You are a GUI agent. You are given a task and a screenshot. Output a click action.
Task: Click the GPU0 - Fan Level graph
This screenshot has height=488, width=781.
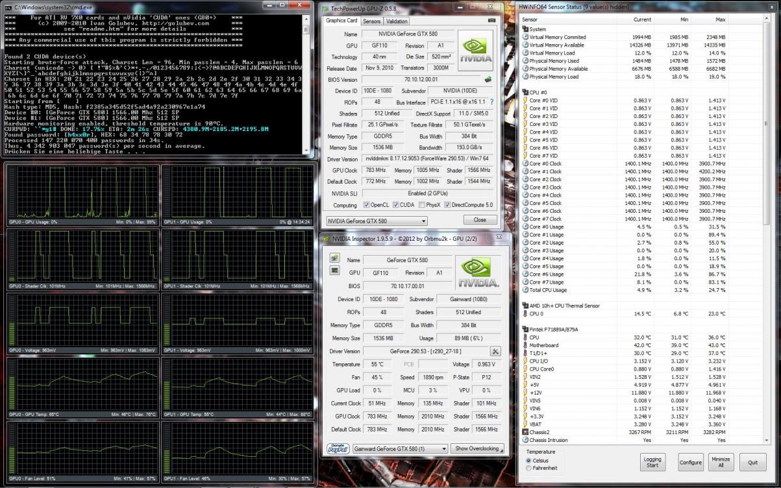click(x=82, y=452)
